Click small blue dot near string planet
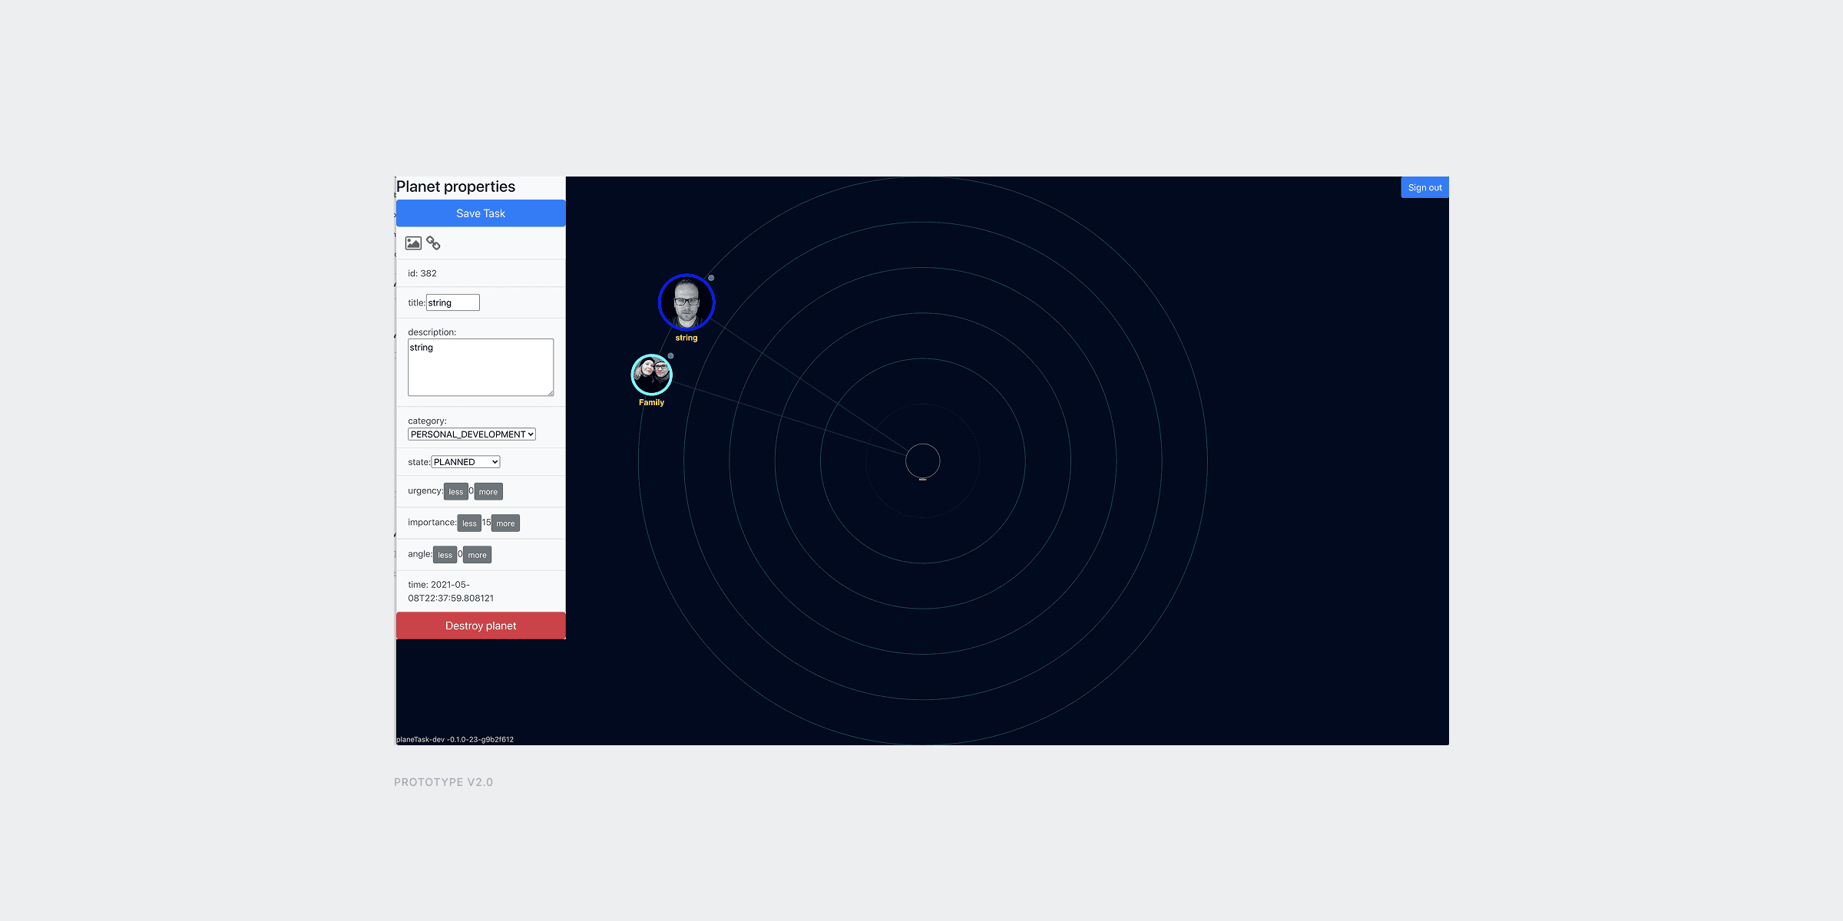Viewport: 1843px width, 921px height. (x=711, y=278)
